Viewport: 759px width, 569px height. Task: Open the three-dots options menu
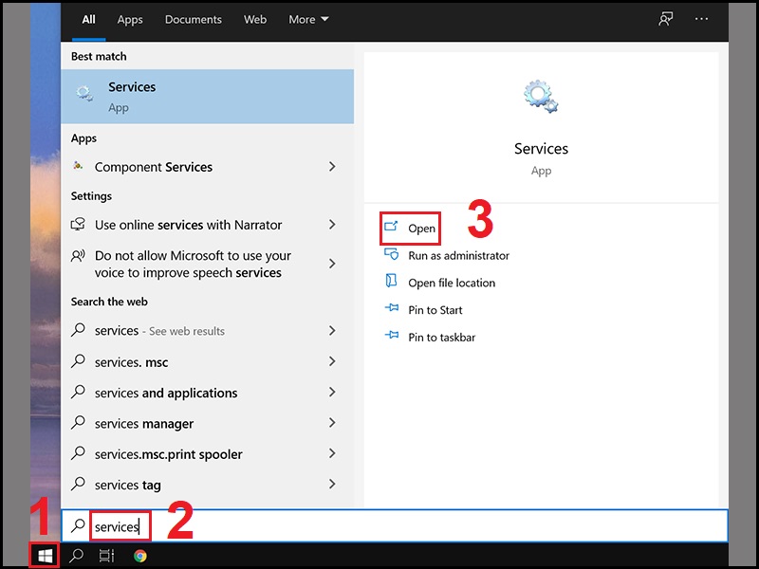[702, 19]
